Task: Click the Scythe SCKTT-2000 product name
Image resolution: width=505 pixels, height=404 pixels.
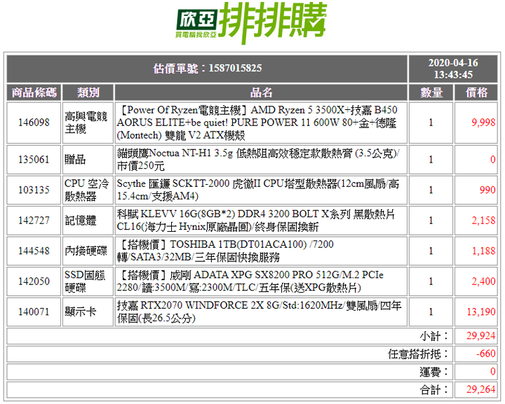Action: tap(258, 190)
